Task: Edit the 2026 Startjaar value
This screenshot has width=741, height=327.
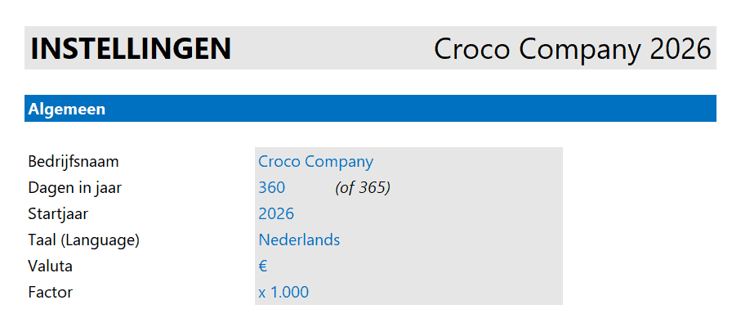Action: pyautogui.click(x=276, y=214)
